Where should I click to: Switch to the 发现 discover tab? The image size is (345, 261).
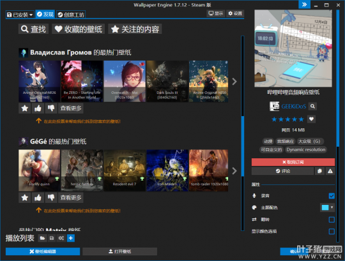pos(45,14)
